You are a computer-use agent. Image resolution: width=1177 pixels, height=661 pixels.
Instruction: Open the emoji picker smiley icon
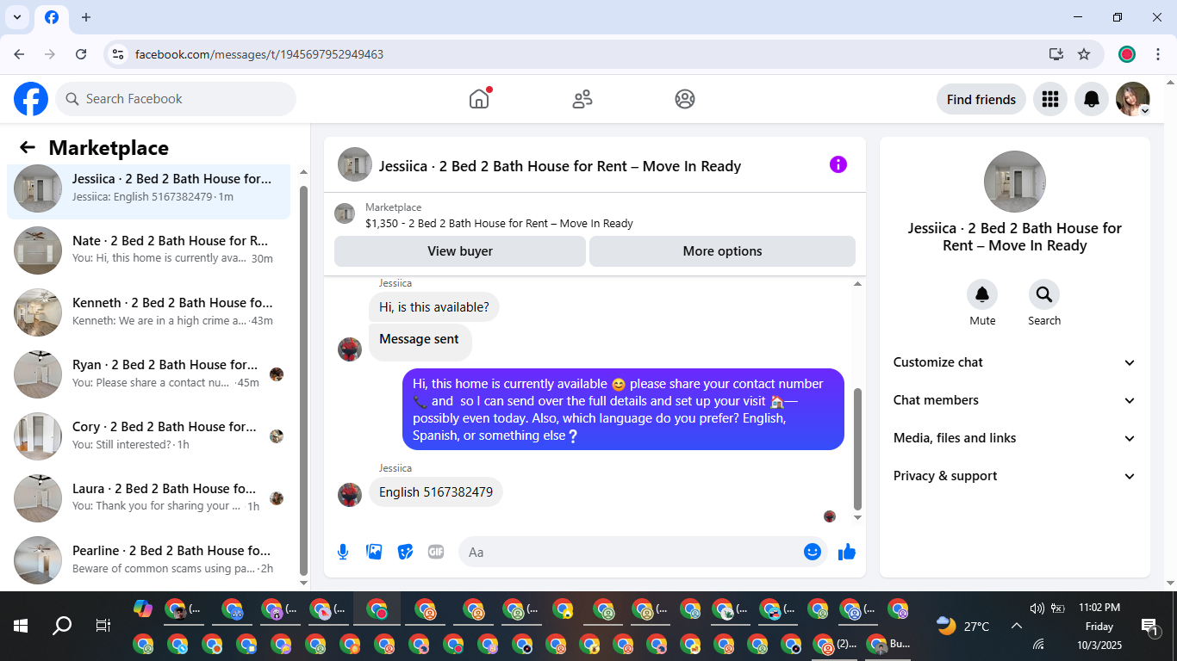click(813, 552)
